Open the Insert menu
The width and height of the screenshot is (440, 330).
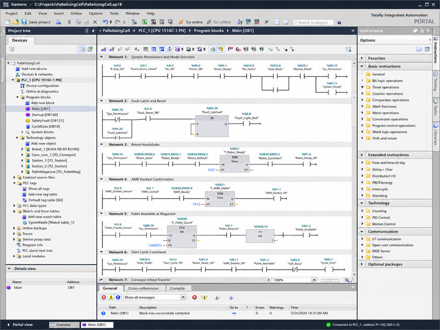(59, 13)
